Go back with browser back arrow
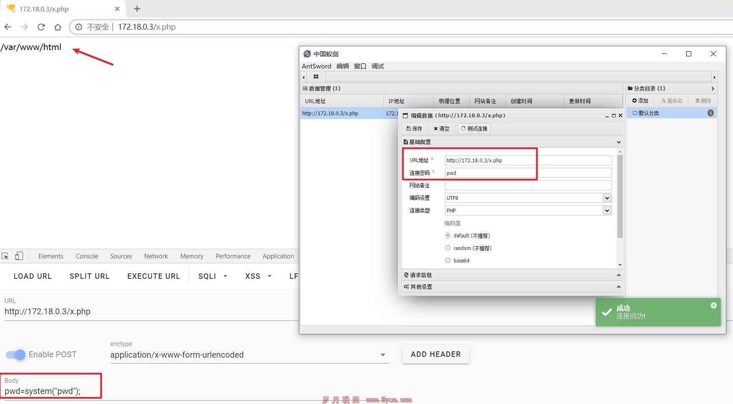The width and height of the screenshot is (733, 404). pyautogui.click(x=8, y=27)
